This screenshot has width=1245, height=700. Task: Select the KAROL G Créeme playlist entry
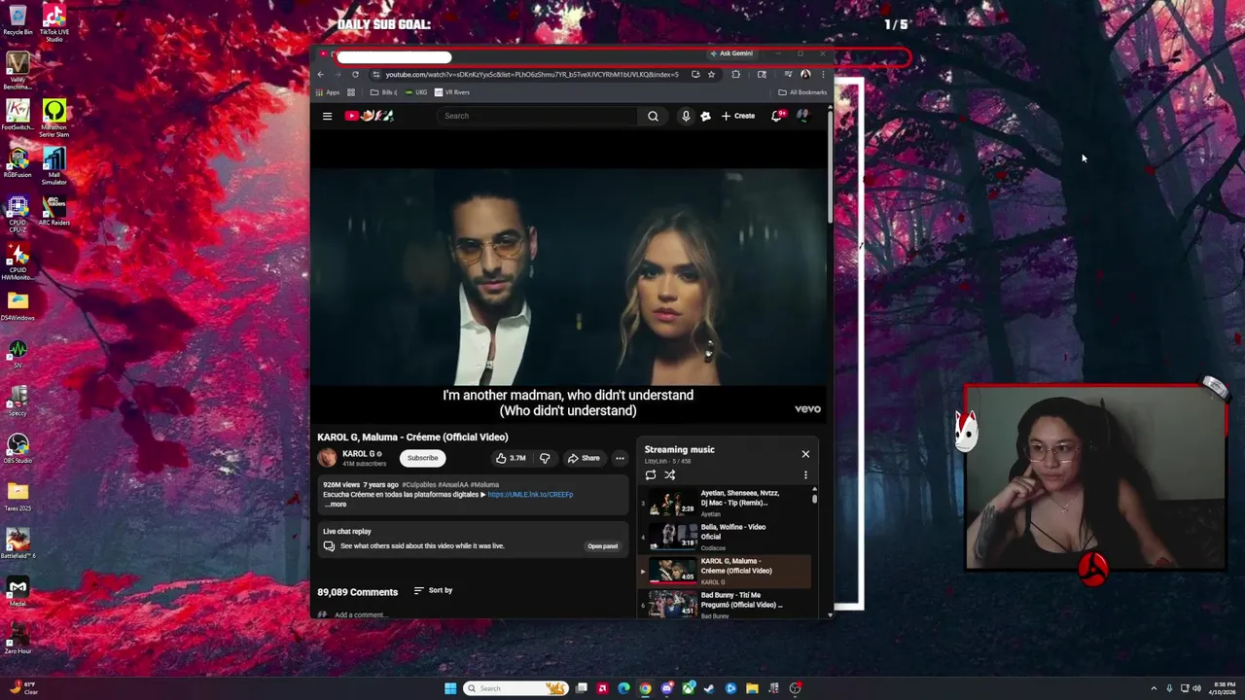[725, 571]
